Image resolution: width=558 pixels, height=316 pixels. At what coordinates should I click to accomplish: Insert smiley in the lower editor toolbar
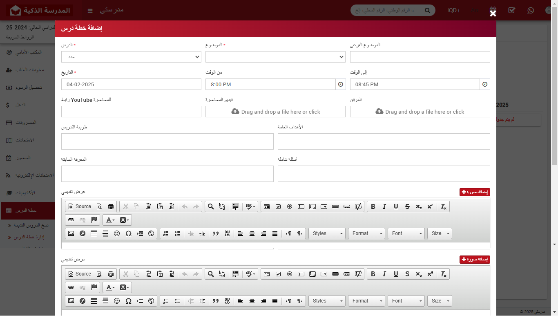117,301
